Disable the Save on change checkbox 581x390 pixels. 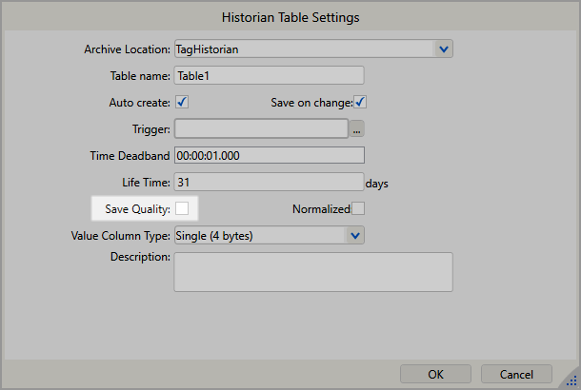[x=360, y=102]
